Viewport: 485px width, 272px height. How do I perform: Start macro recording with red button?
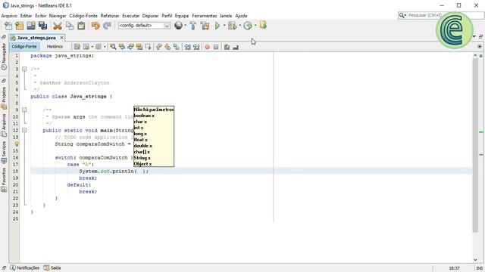point(207,47)
